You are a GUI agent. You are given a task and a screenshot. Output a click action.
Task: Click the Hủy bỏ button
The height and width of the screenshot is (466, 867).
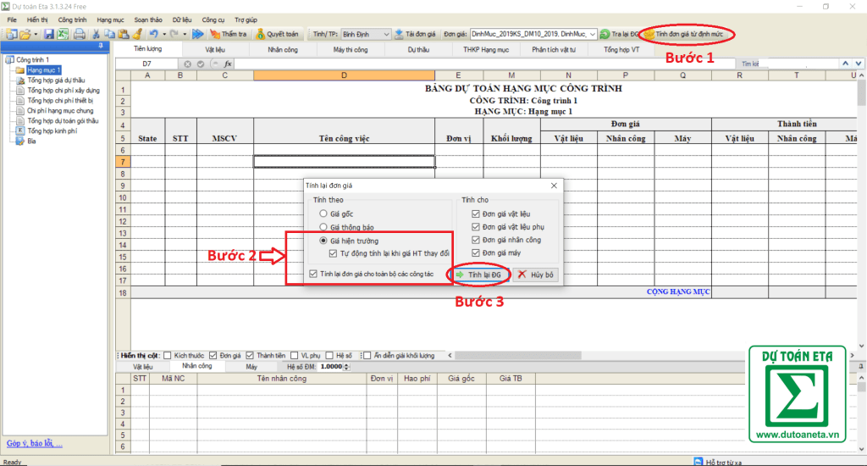535,275
